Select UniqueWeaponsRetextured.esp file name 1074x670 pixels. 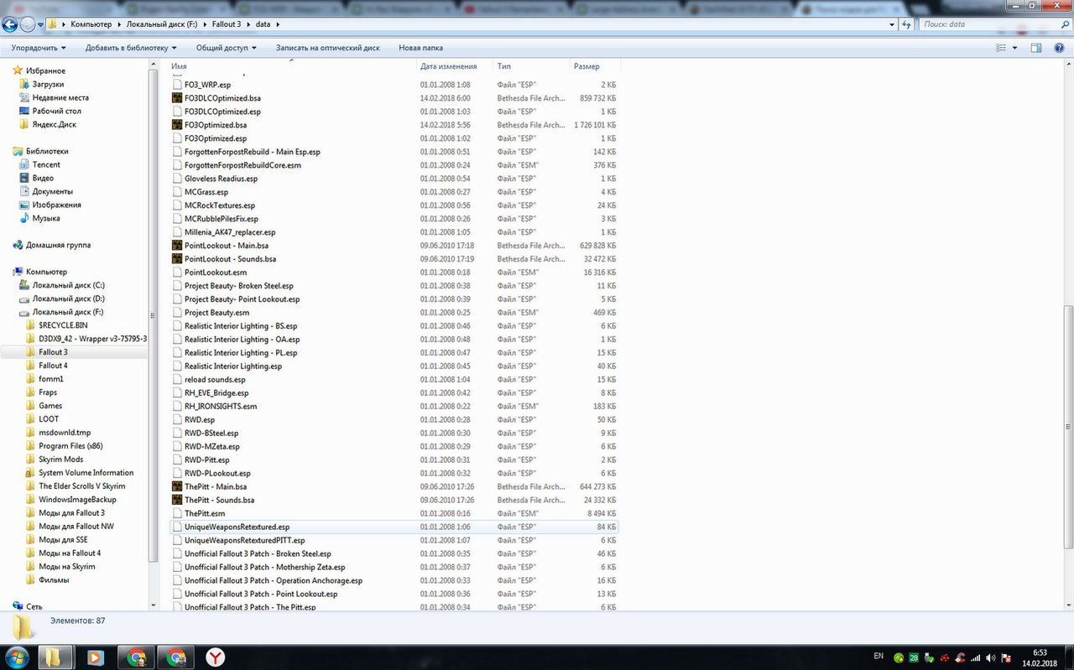237,527
